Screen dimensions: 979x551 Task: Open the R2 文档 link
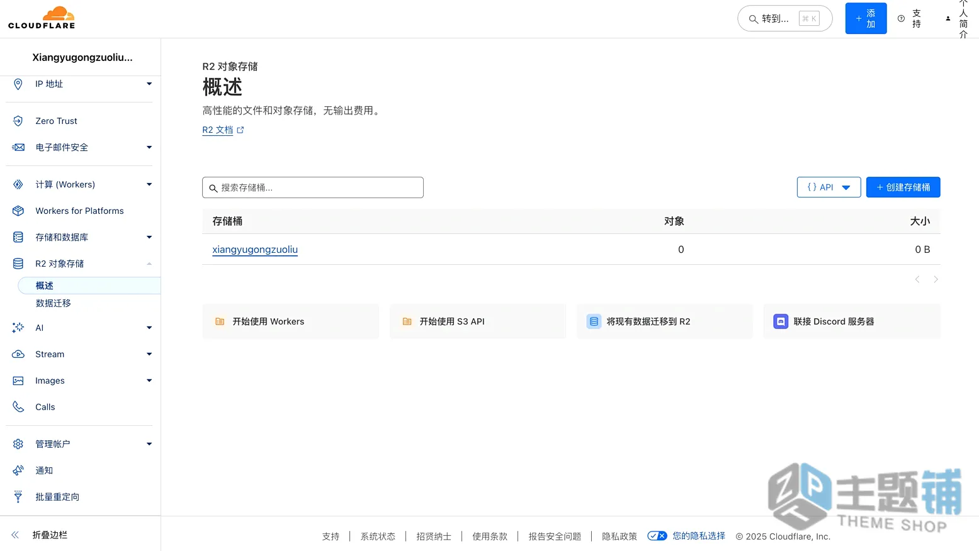tap(218, 130)
